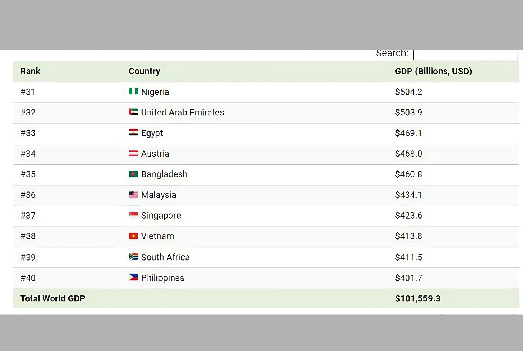Click the Malaysia flag icon
Screen dimensions: 523x351
(x=133, y=194)
